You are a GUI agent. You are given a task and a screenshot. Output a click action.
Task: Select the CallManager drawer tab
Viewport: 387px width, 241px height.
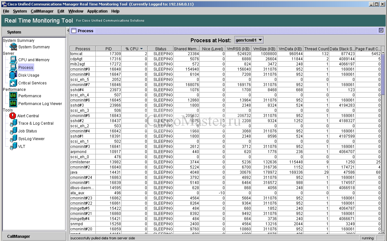pos(34,236)
